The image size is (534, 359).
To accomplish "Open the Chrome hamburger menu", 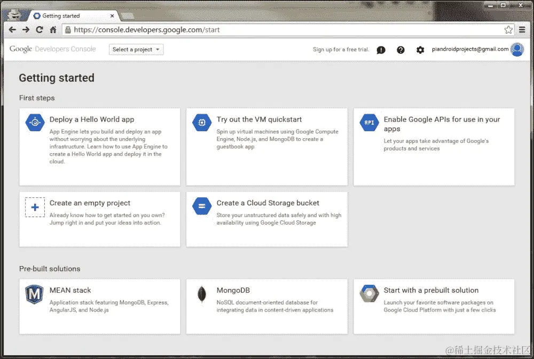I will (x=522, y=29).
